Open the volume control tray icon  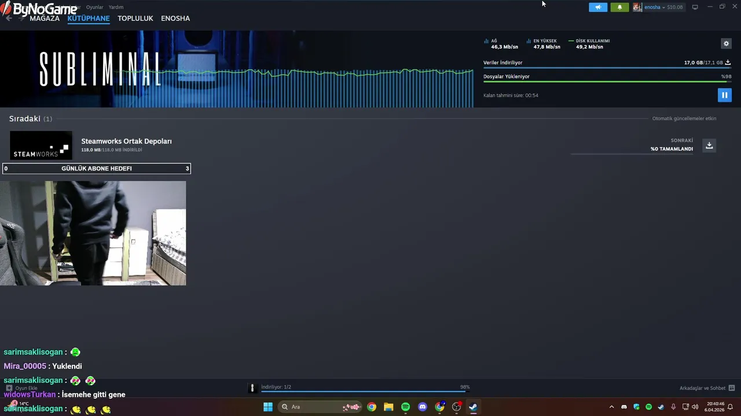tap(695, 407)
